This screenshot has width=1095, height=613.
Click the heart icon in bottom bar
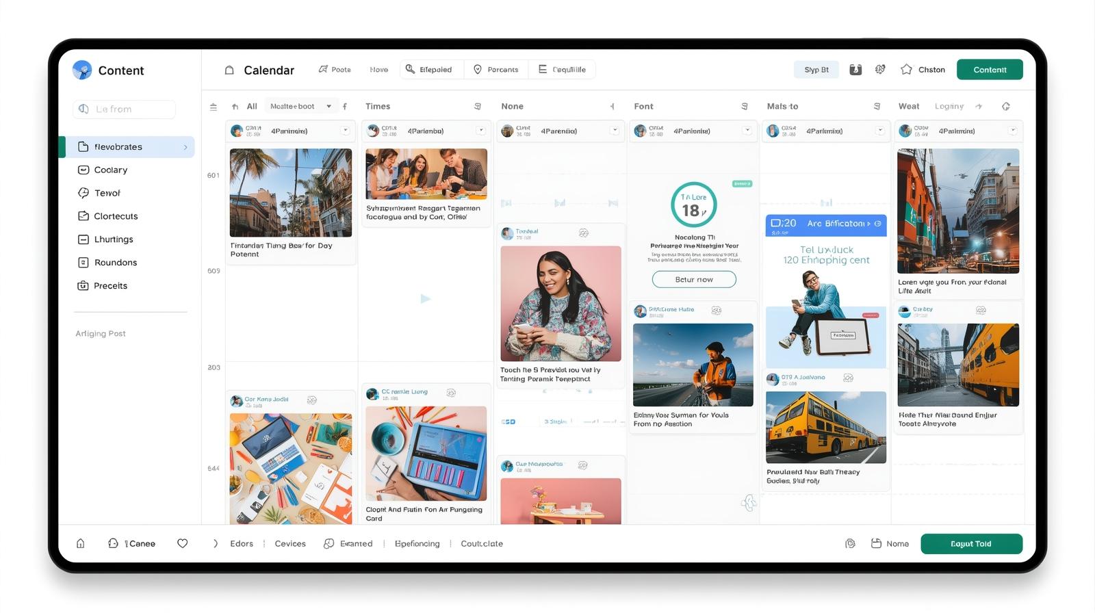(182, 544)
